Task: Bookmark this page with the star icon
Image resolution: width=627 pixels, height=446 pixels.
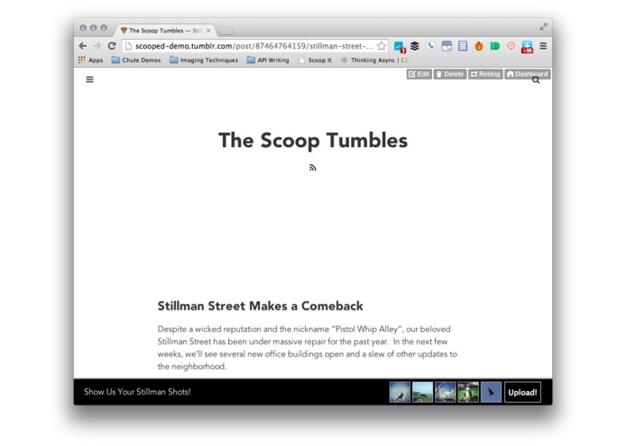Action: [382, 46]
